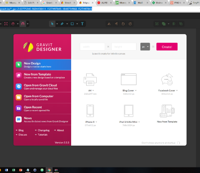Click the browser address bar URL

point(46,9)
